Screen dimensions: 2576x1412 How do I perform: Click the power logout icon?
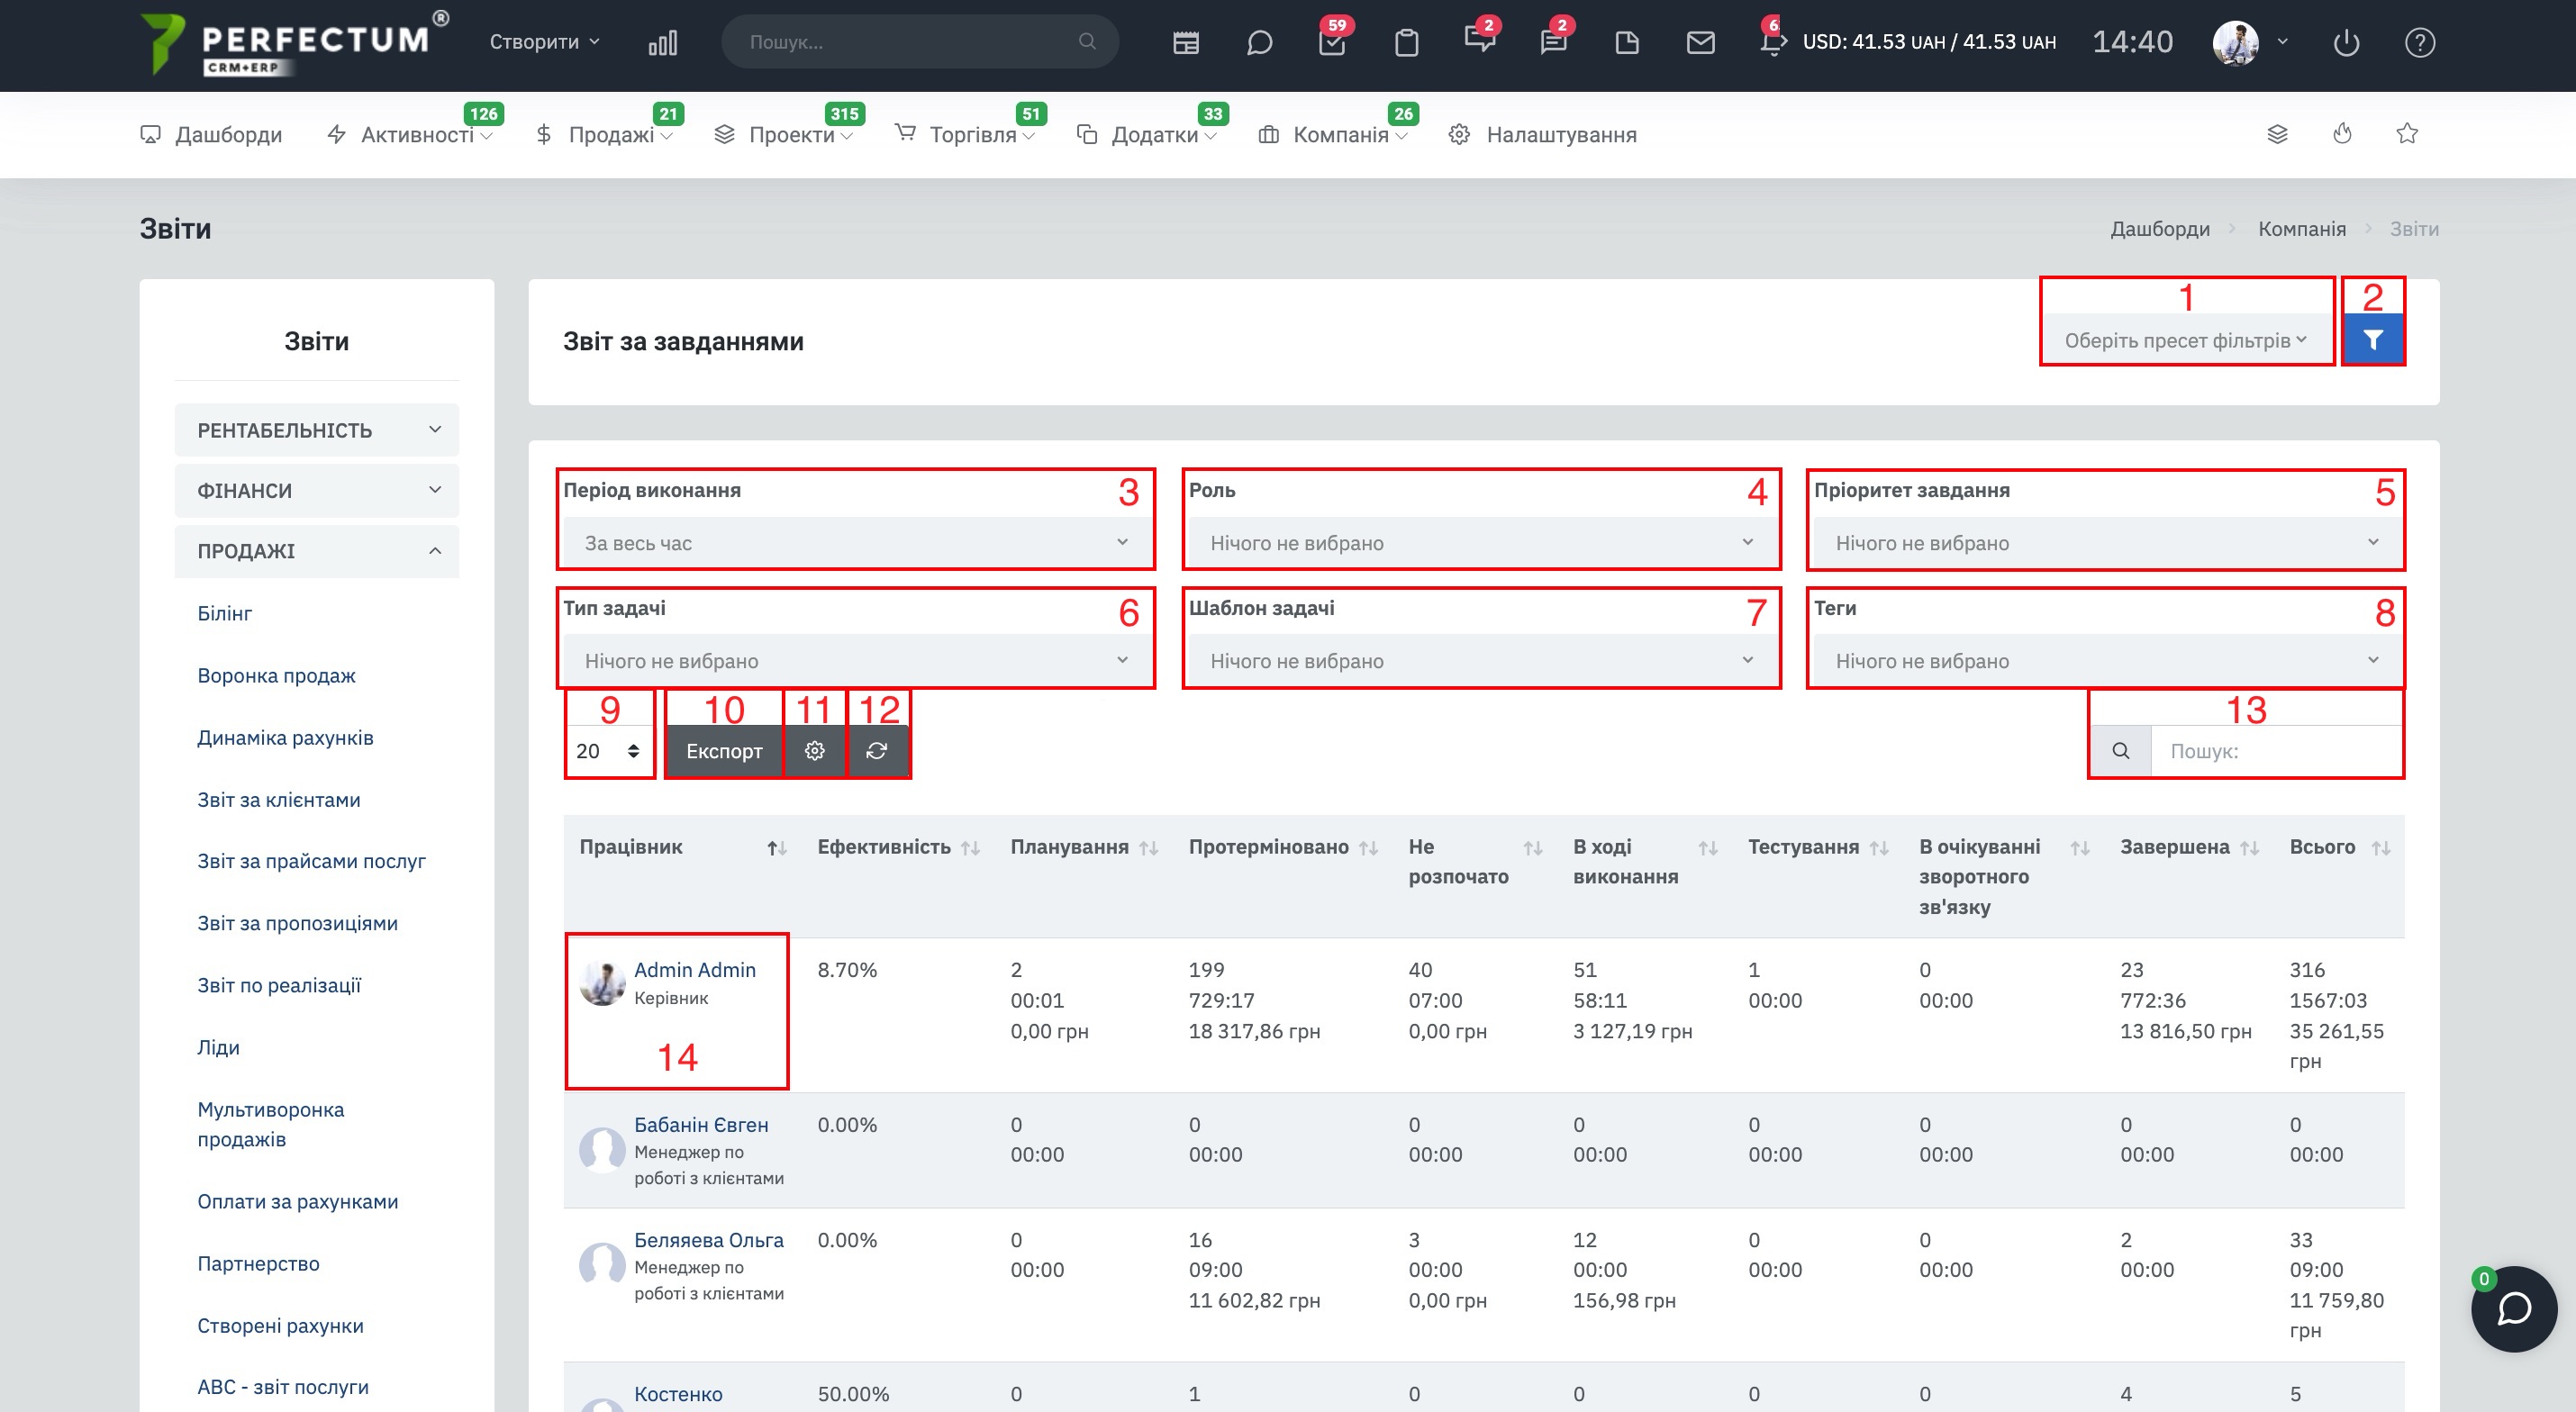point(2346,43)
